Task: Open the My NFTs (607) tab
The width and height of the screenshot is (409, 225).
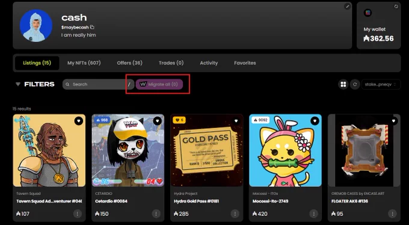Action: [x=84, y=63]
